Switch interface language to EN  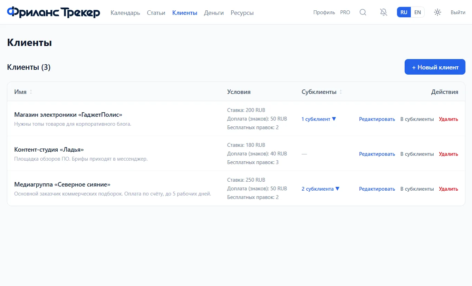[417, 12]
